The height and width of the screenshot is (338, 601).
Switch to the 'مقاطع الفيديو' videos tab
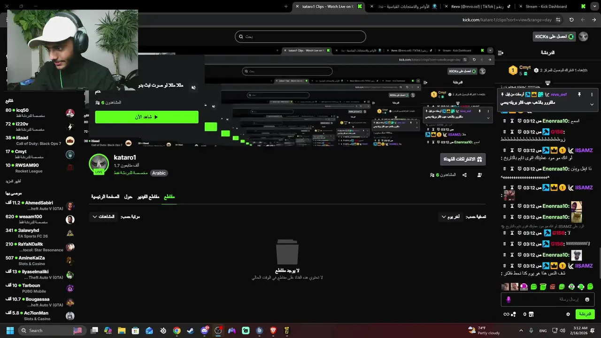pyautogui.click(x=148, y=197)
